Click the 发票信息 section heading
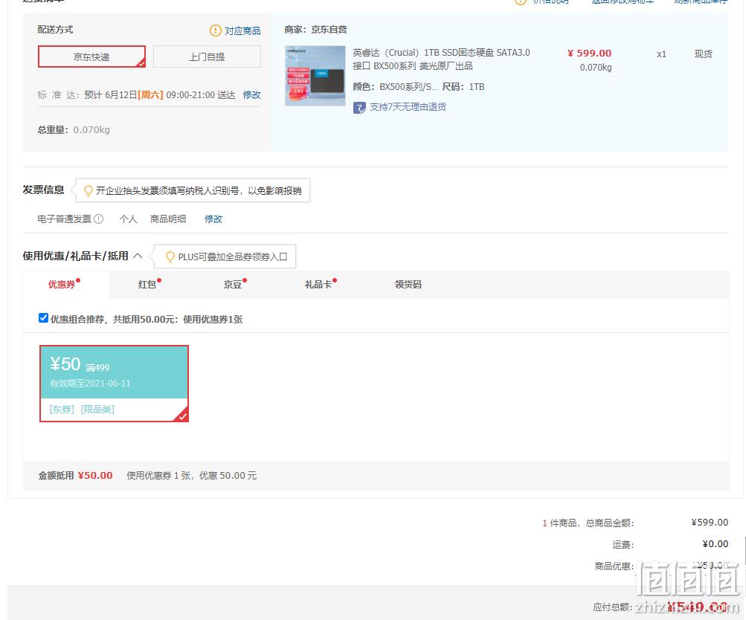Screen dimensions: 746x620 43,190
